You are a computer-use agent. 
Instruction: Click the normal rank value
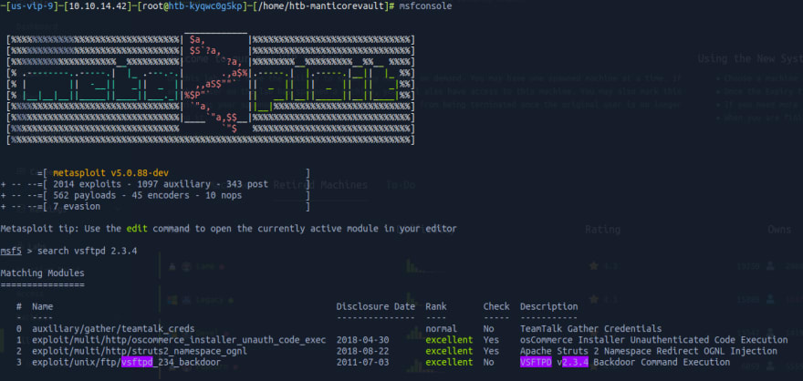click(x=441, y=328)
